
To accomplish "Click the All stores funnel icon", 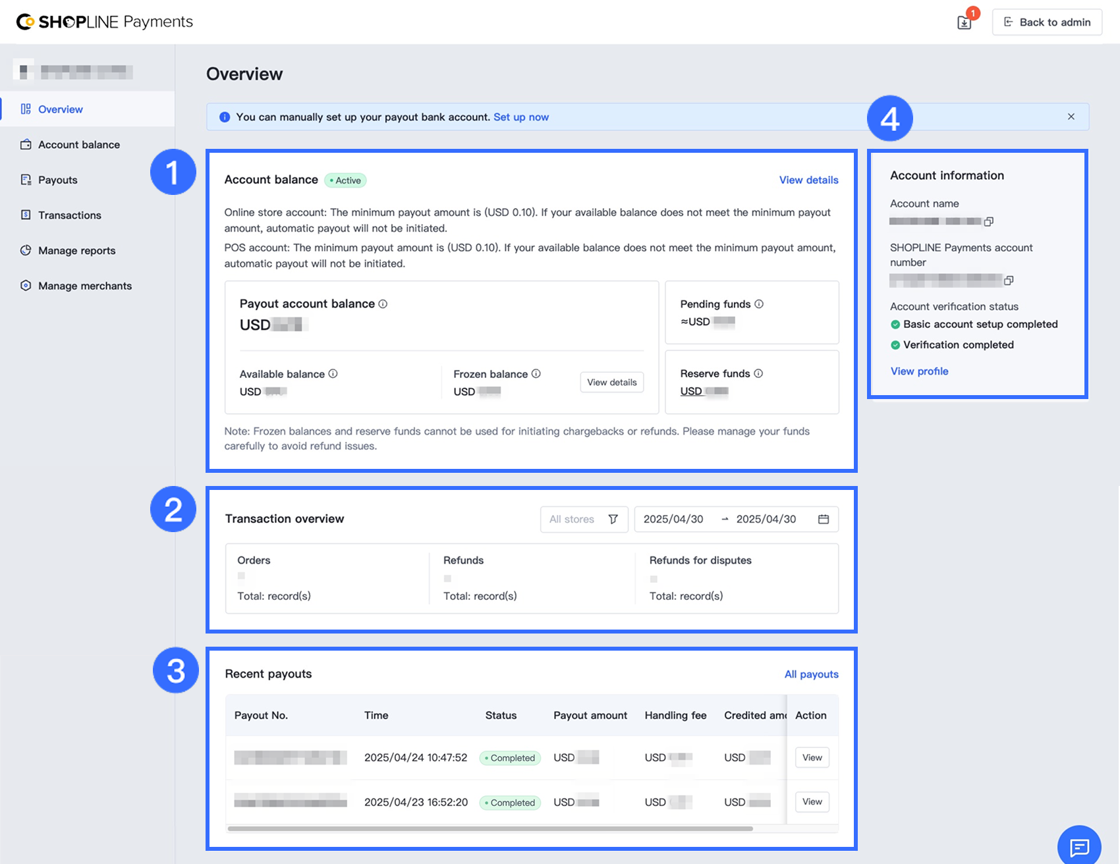I will point(613,519).
